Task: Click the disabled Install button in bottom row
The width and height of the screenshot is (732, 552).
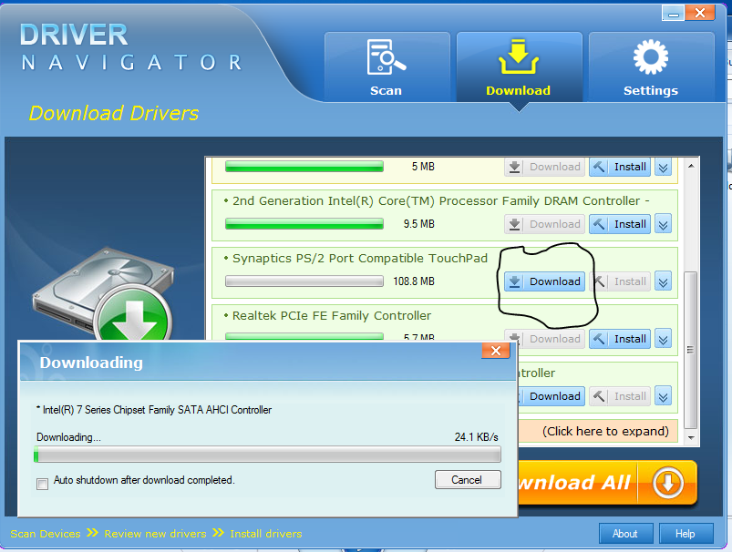Action: 620,396
